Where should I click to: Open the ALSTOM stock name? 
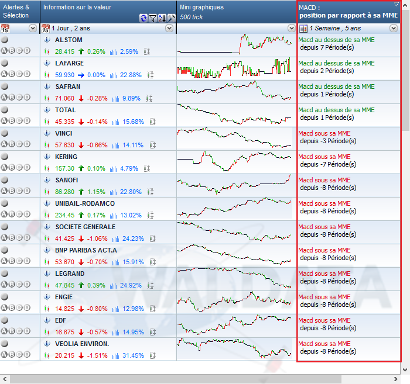click(x=69, y=40)
